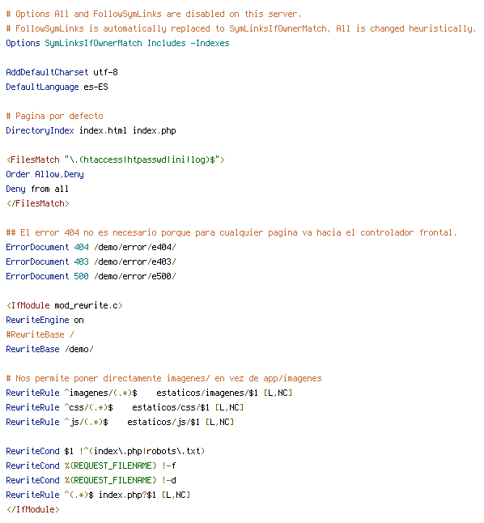This screenshot has width=484, height=523.
Task: Click the 'Deny from all' line
Action: pyautogui.click(x=37, y=189)
